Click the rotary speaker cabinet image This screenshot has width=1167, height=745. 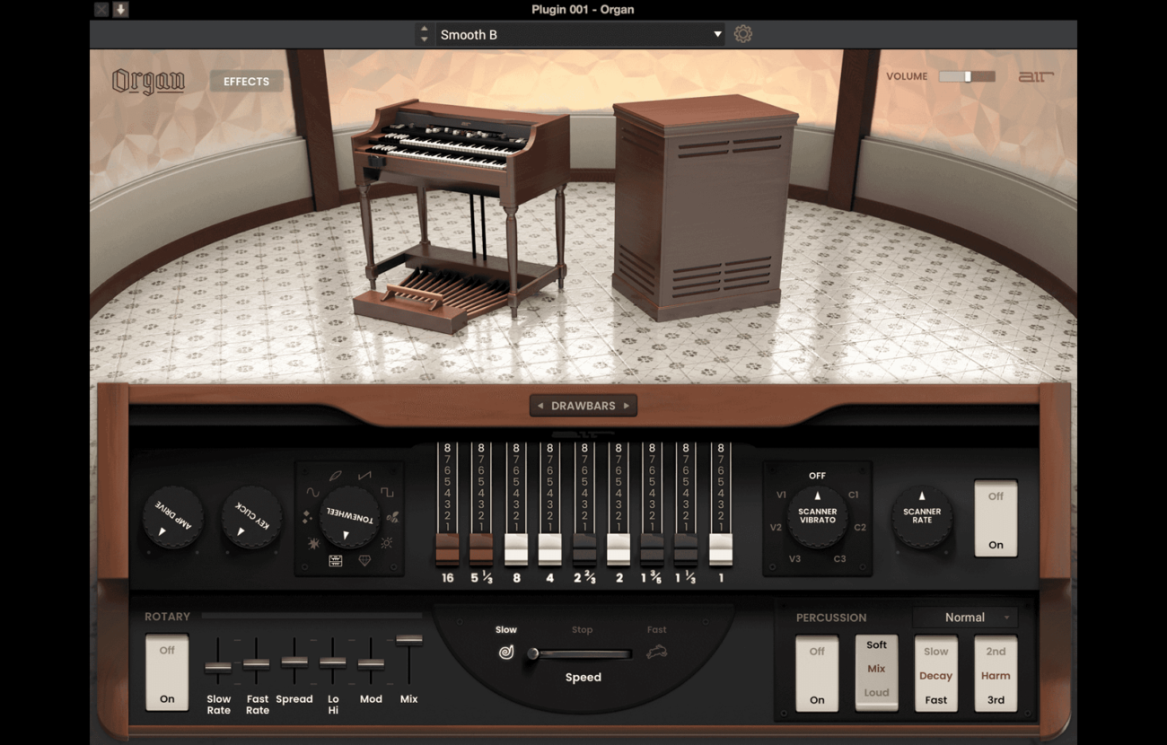pyautogui.click(x=705, y=206)
